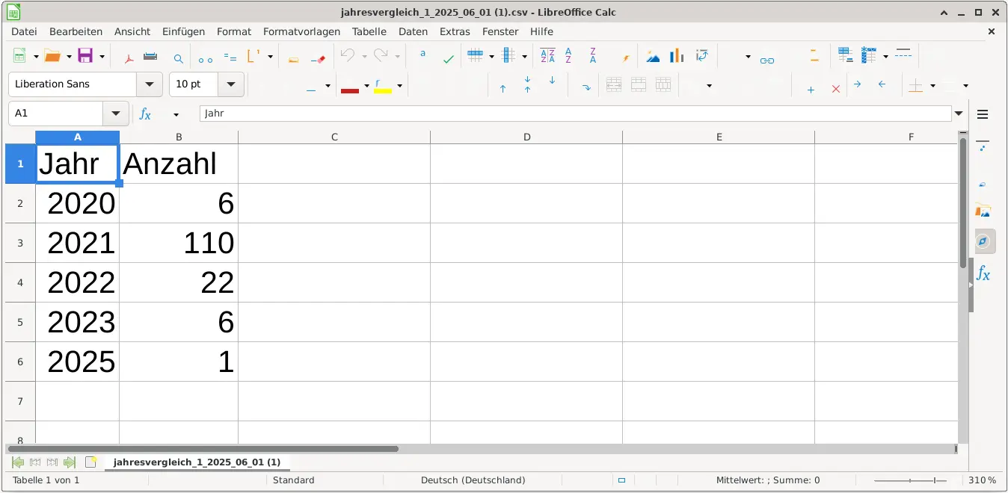Select row 3 header

click(20, 243)
